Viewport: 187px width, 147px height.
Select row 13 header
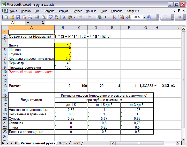click(x=5, y=86)
